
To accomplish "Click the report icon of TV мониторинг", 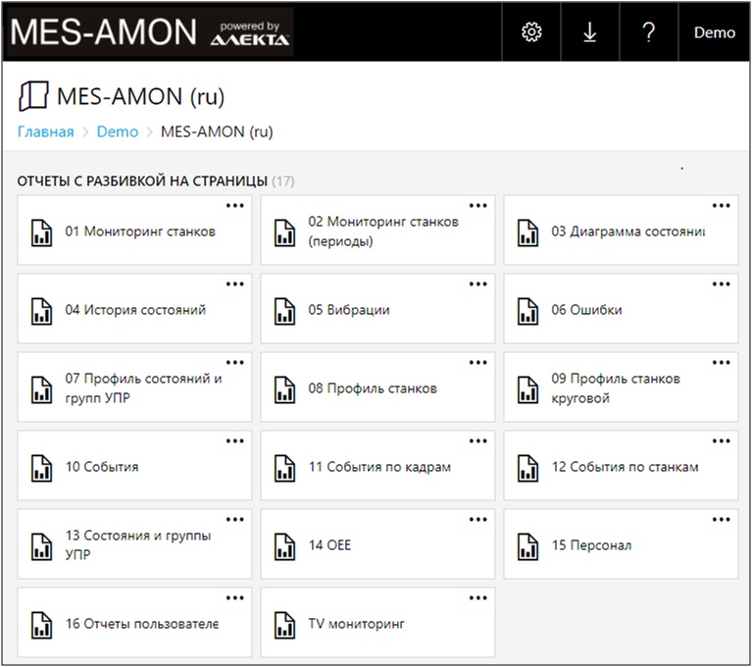I will [285, 625].
